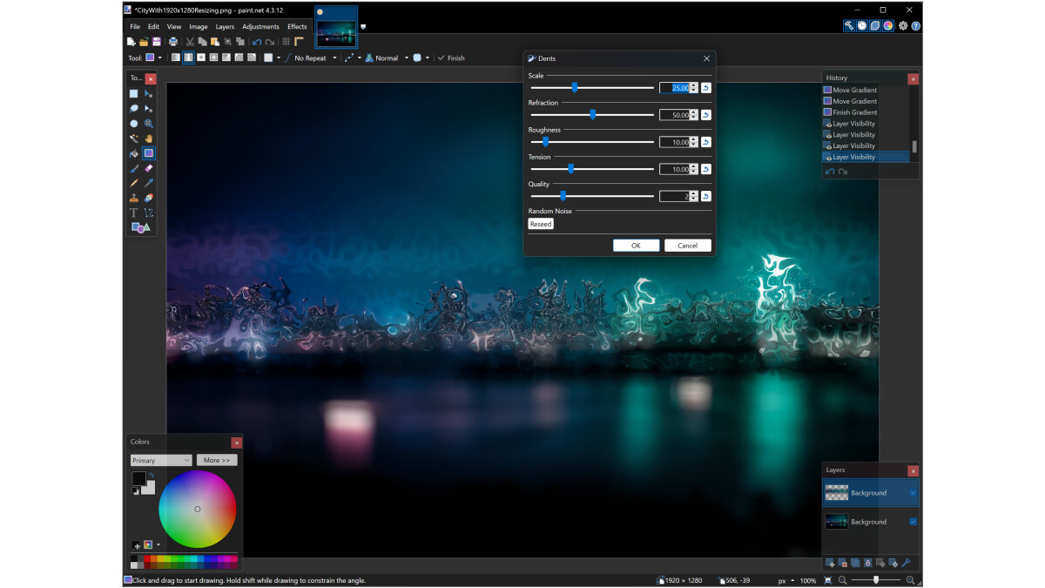1045x588 pixels.
Task: Select the Text tool
Action: [133, 212]
